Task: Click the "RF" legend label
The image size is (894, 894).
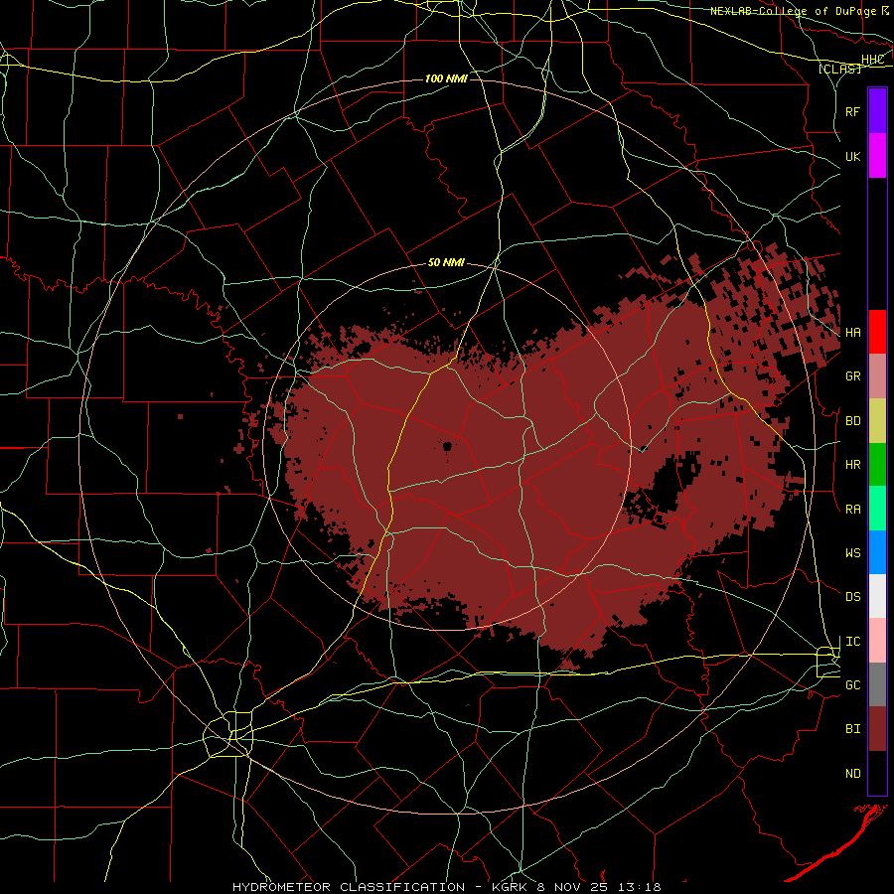Action: [x=853, y=111]
